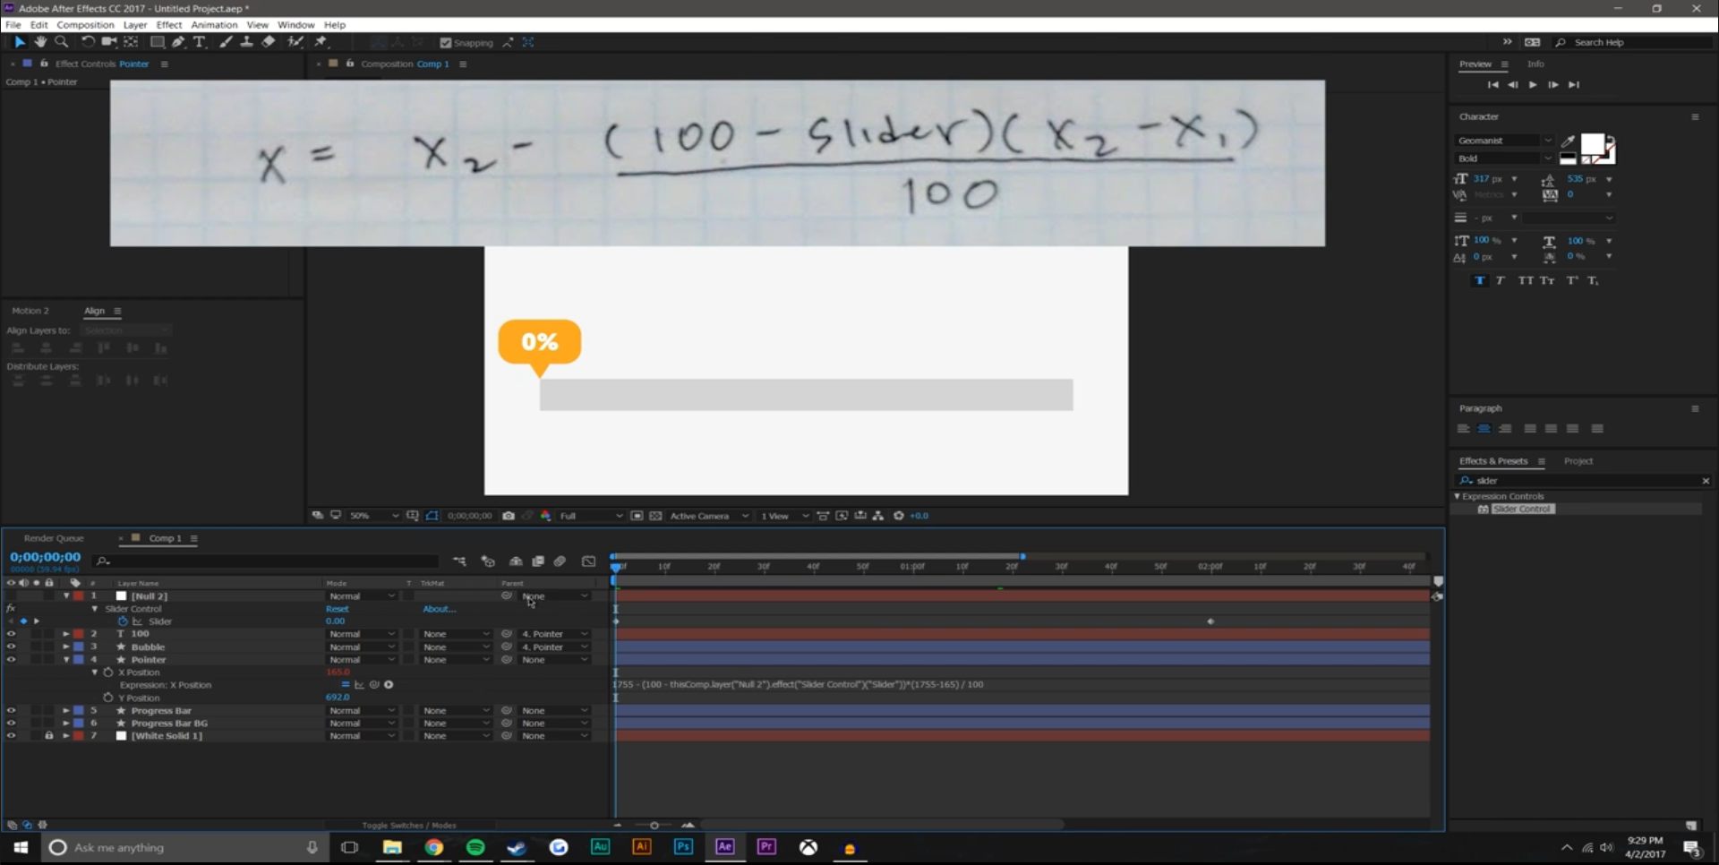The width and height of the screenshot is (1719, 865).
Task: Select the Clone Stamp tool
Action: click(x=246, y=42)
